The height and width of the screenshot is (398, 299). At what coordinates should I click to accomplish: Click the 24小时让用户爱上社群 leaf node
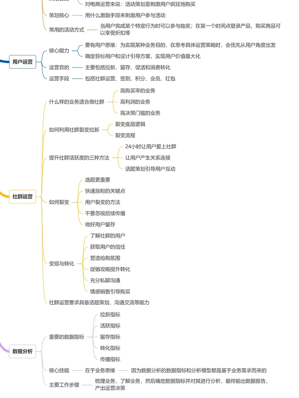pos(150,147)
